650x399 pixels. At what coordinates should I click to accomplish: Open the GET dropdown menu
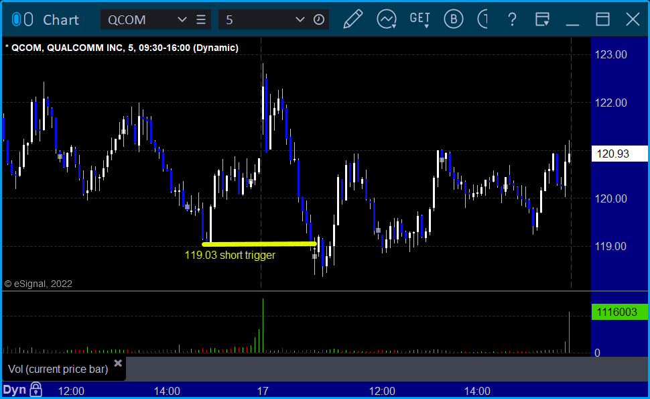[420, 19]
